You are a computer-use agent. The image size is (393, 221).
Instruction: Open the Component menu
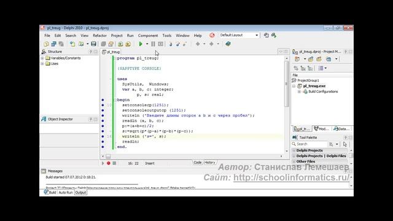(148, 36)
